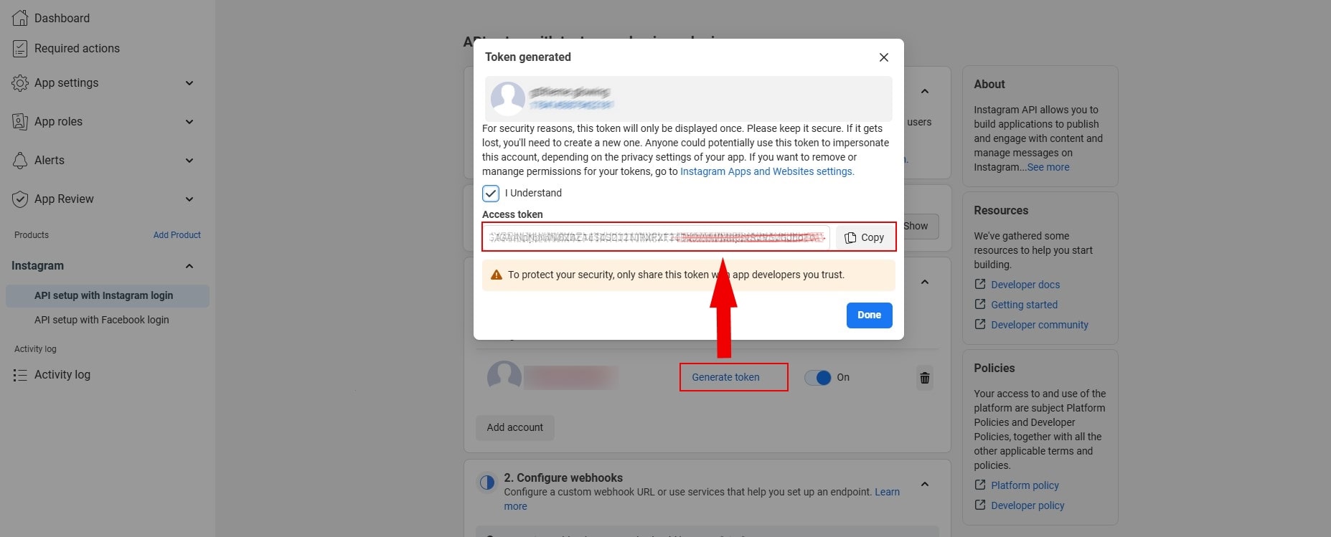Collapse the first setup section chevron

tap(925, 92)
